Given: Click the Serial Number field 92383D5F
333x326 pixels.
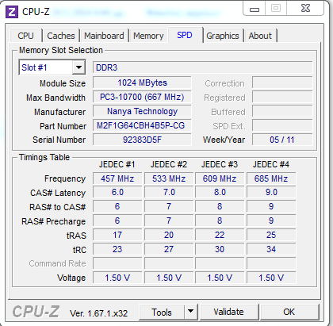Looking at the screenshot, I should coord(142,140).
